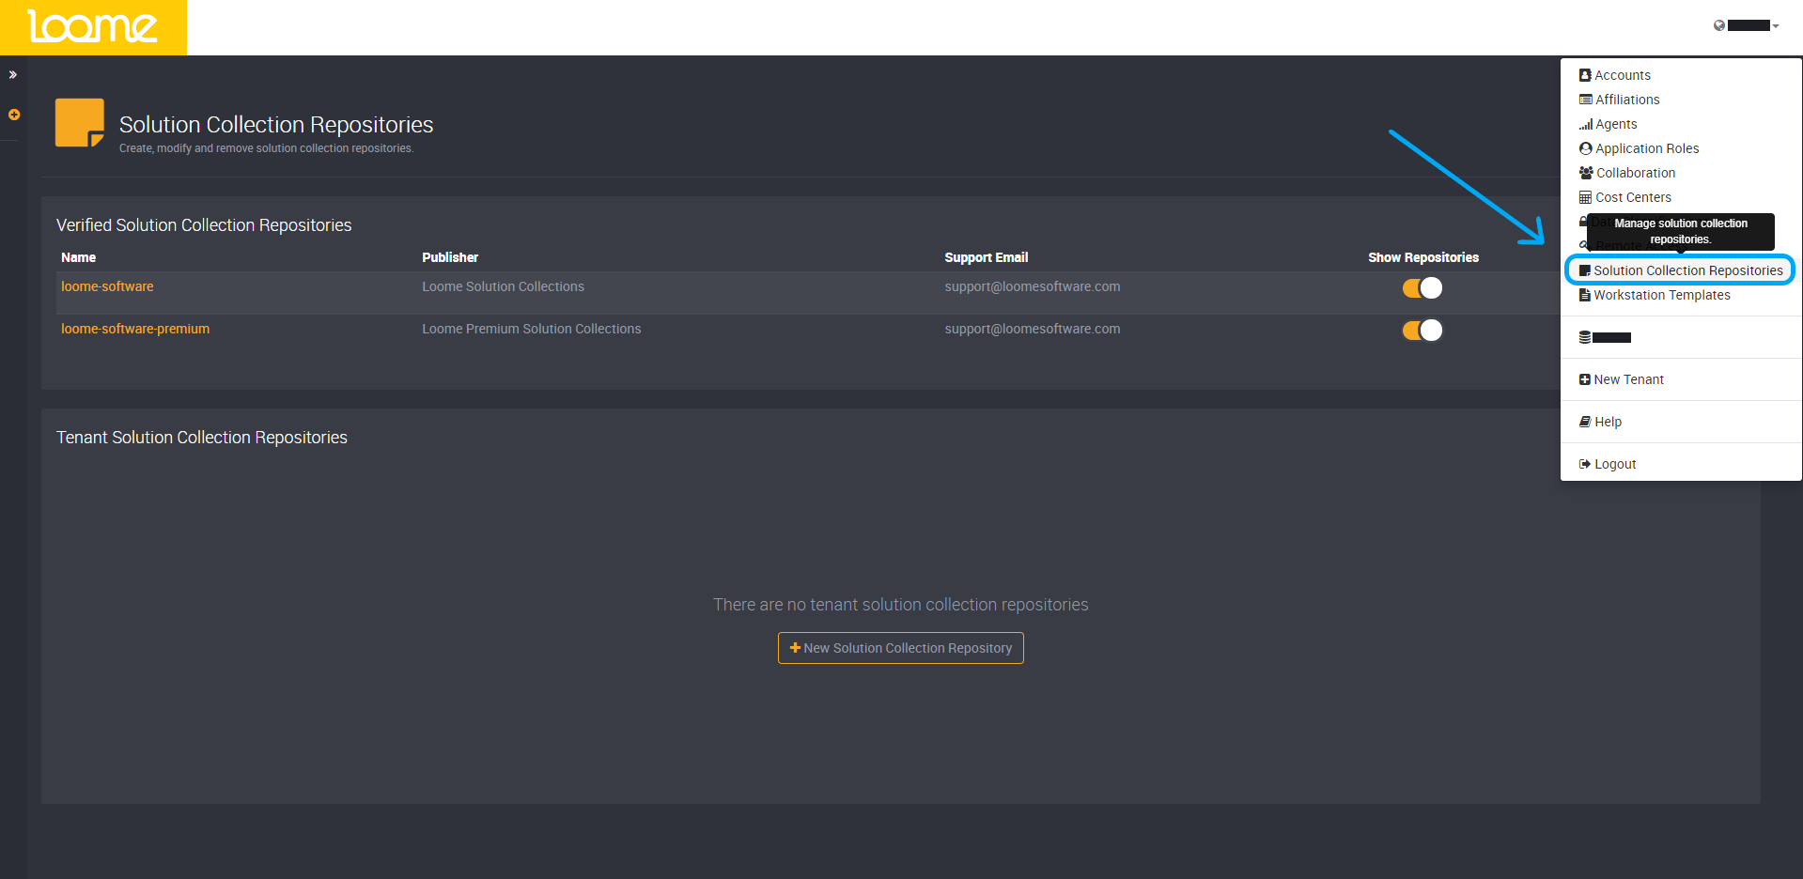Click the Logout exit icon

pos(1585,464)
